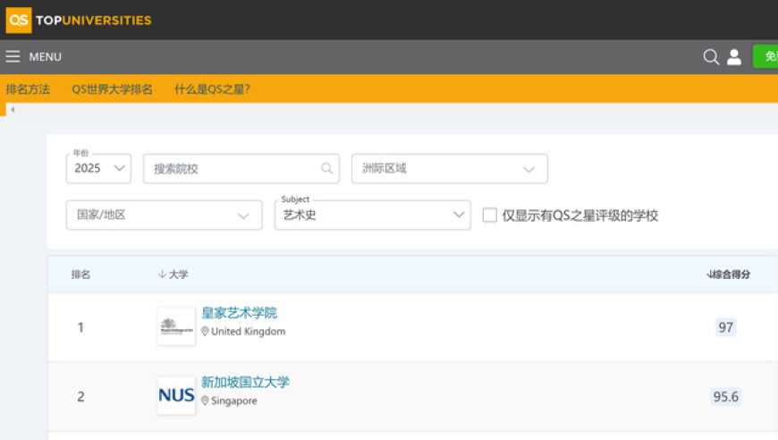Open site search magnifier icon
Image resolution: width=778 pixels, height=440 pixels.
click(x=711, y=57)
